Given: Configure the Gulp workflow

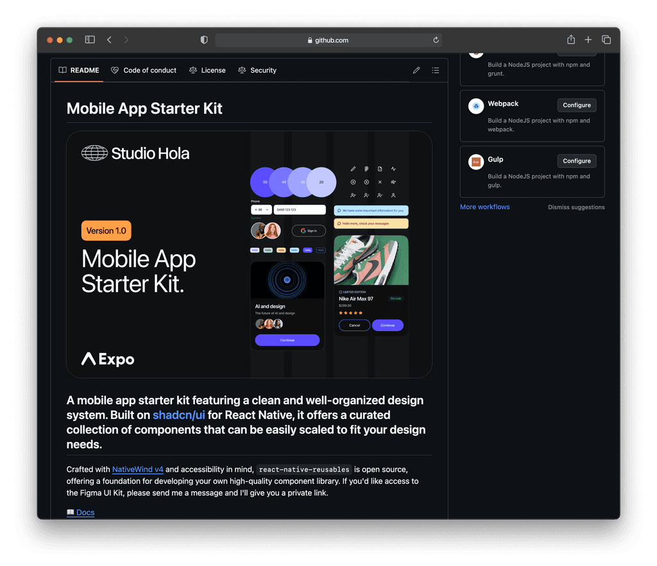Looking at the screenshot, I should 577,161.
